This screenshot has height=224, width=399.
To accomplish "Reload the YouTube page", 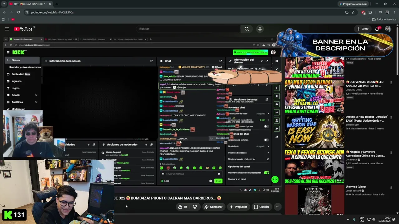I will (19, 12).
